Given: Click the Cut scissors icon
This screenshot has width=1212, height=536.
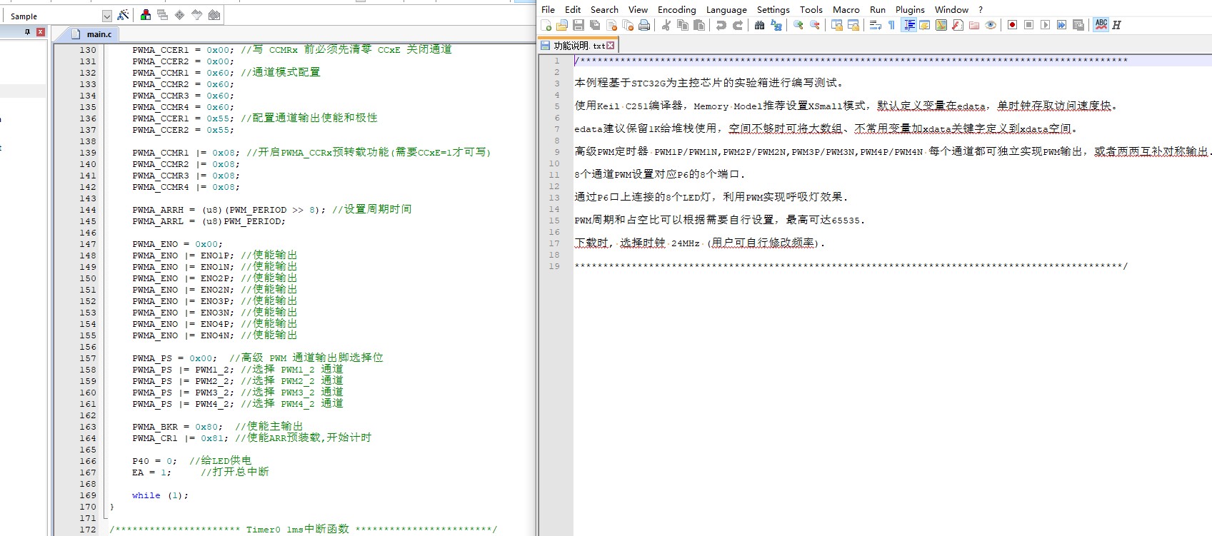Looking at the screenshot, I should click(666, 25).
